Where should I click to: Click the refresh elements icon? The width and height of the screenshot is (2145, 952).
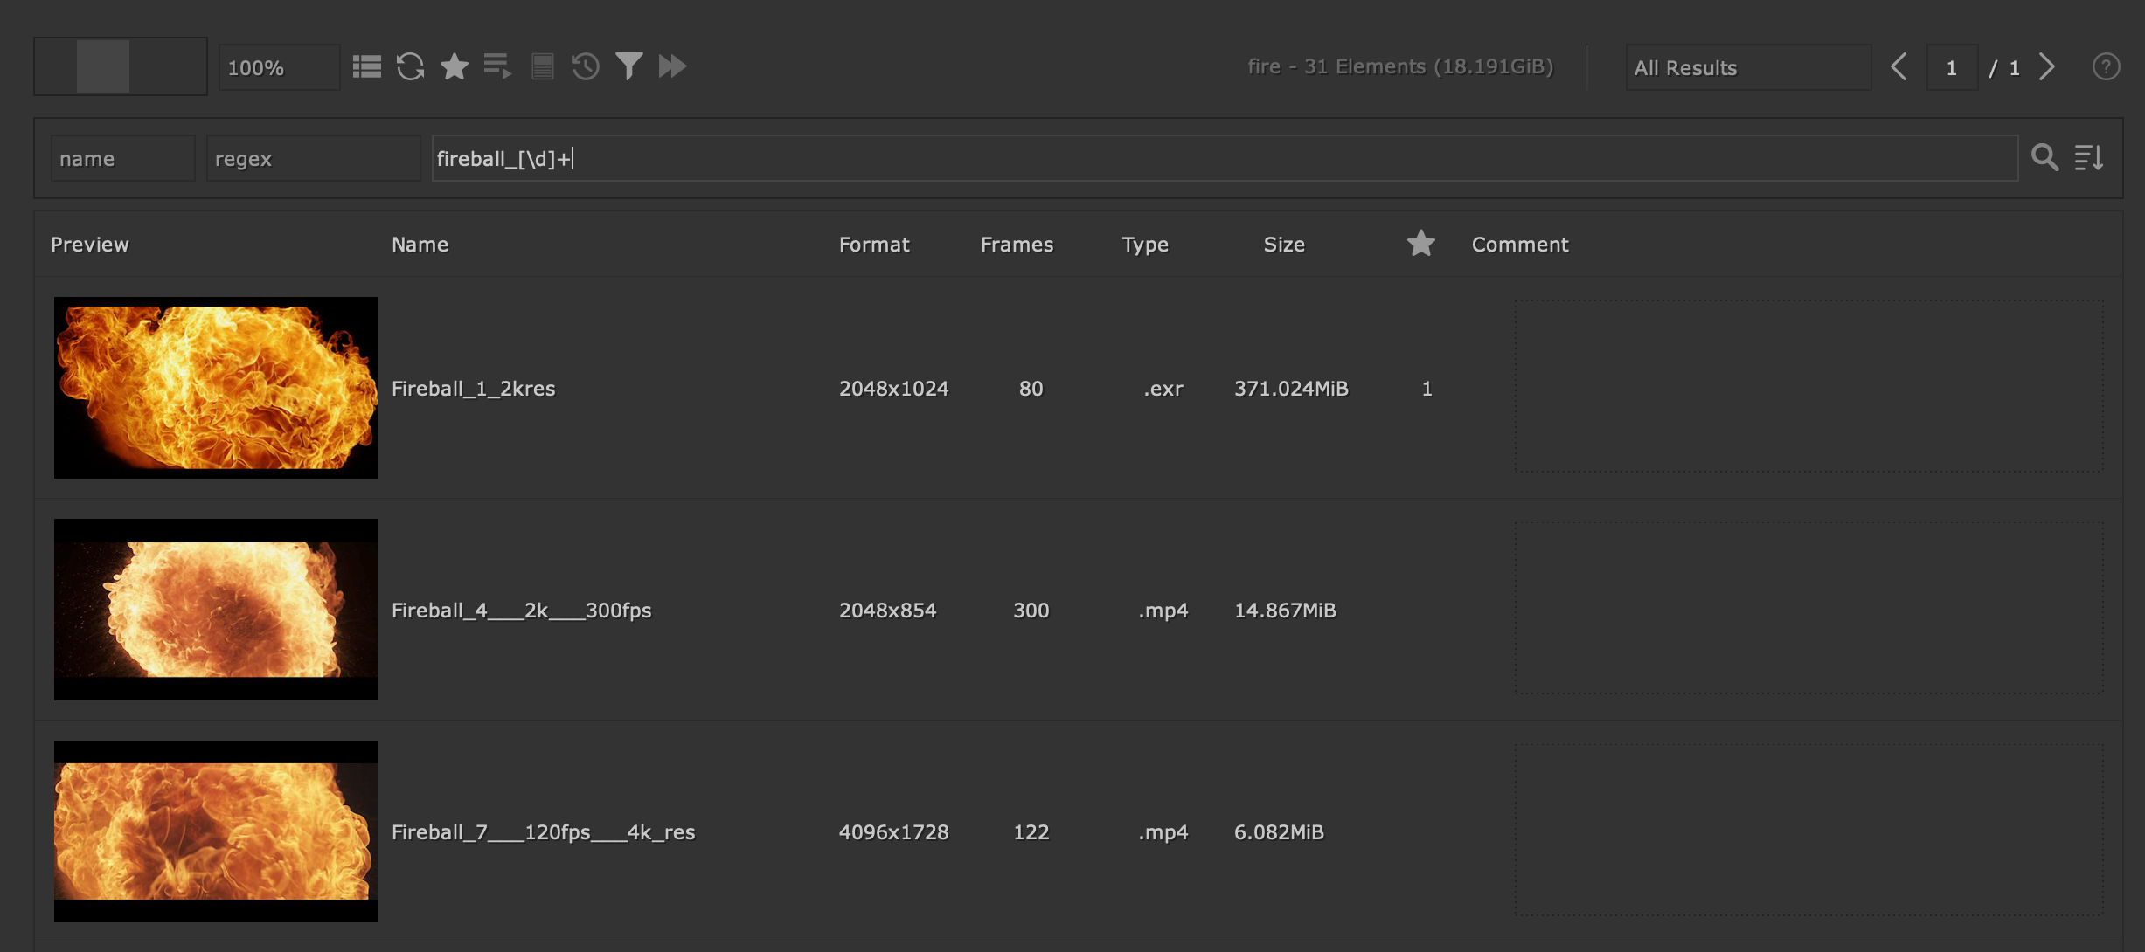coord(410,66)
